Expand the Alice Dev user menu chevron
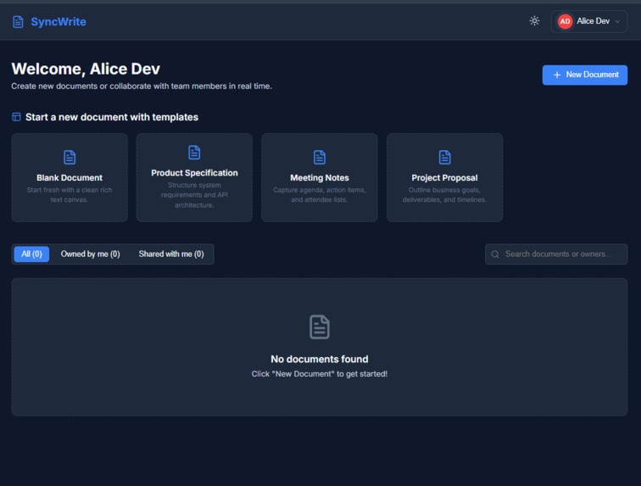Screen dimensions: 641x486 pyautogui.click(x=617, y=21)
